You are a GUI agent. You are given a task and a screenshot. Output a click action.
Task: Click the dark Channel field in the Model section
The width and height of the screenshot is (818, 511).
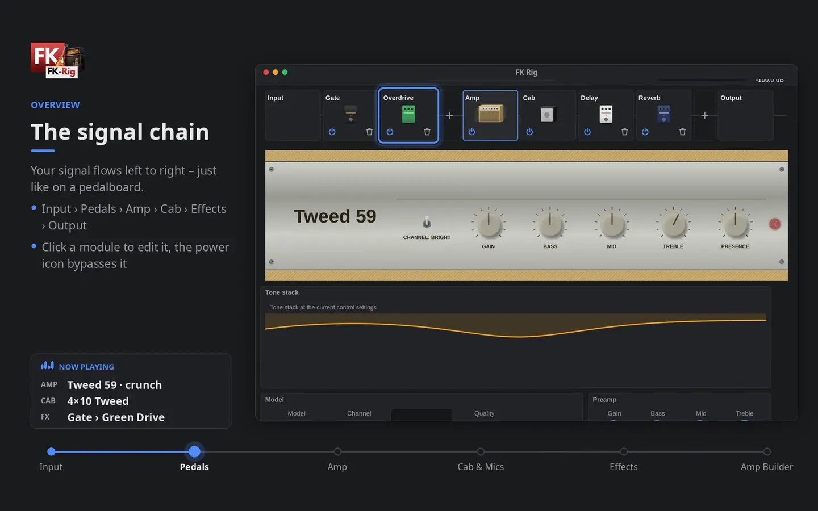(x=421, y=414)
